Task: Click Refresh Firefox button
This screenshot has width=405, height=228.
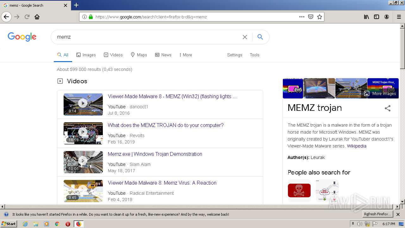Action: [x=377, y=214]
